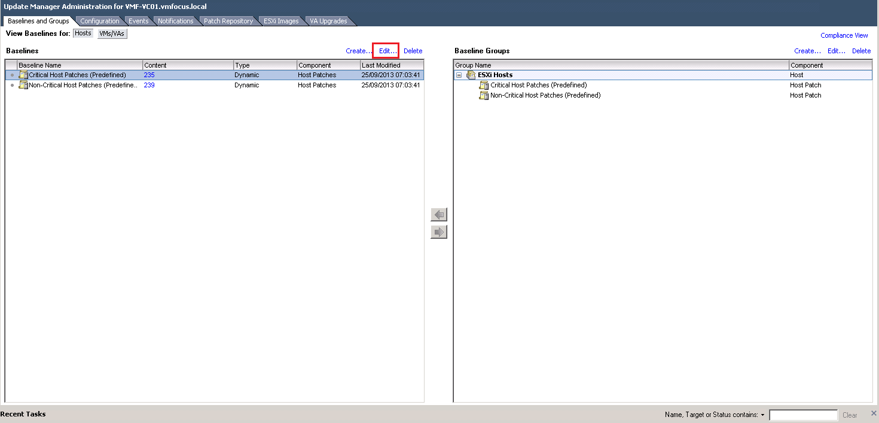Image resolution: width=879 pixels, height=423 pixels.
Task: Click the ESXi Hosts group icon
Action: point(471,75)
